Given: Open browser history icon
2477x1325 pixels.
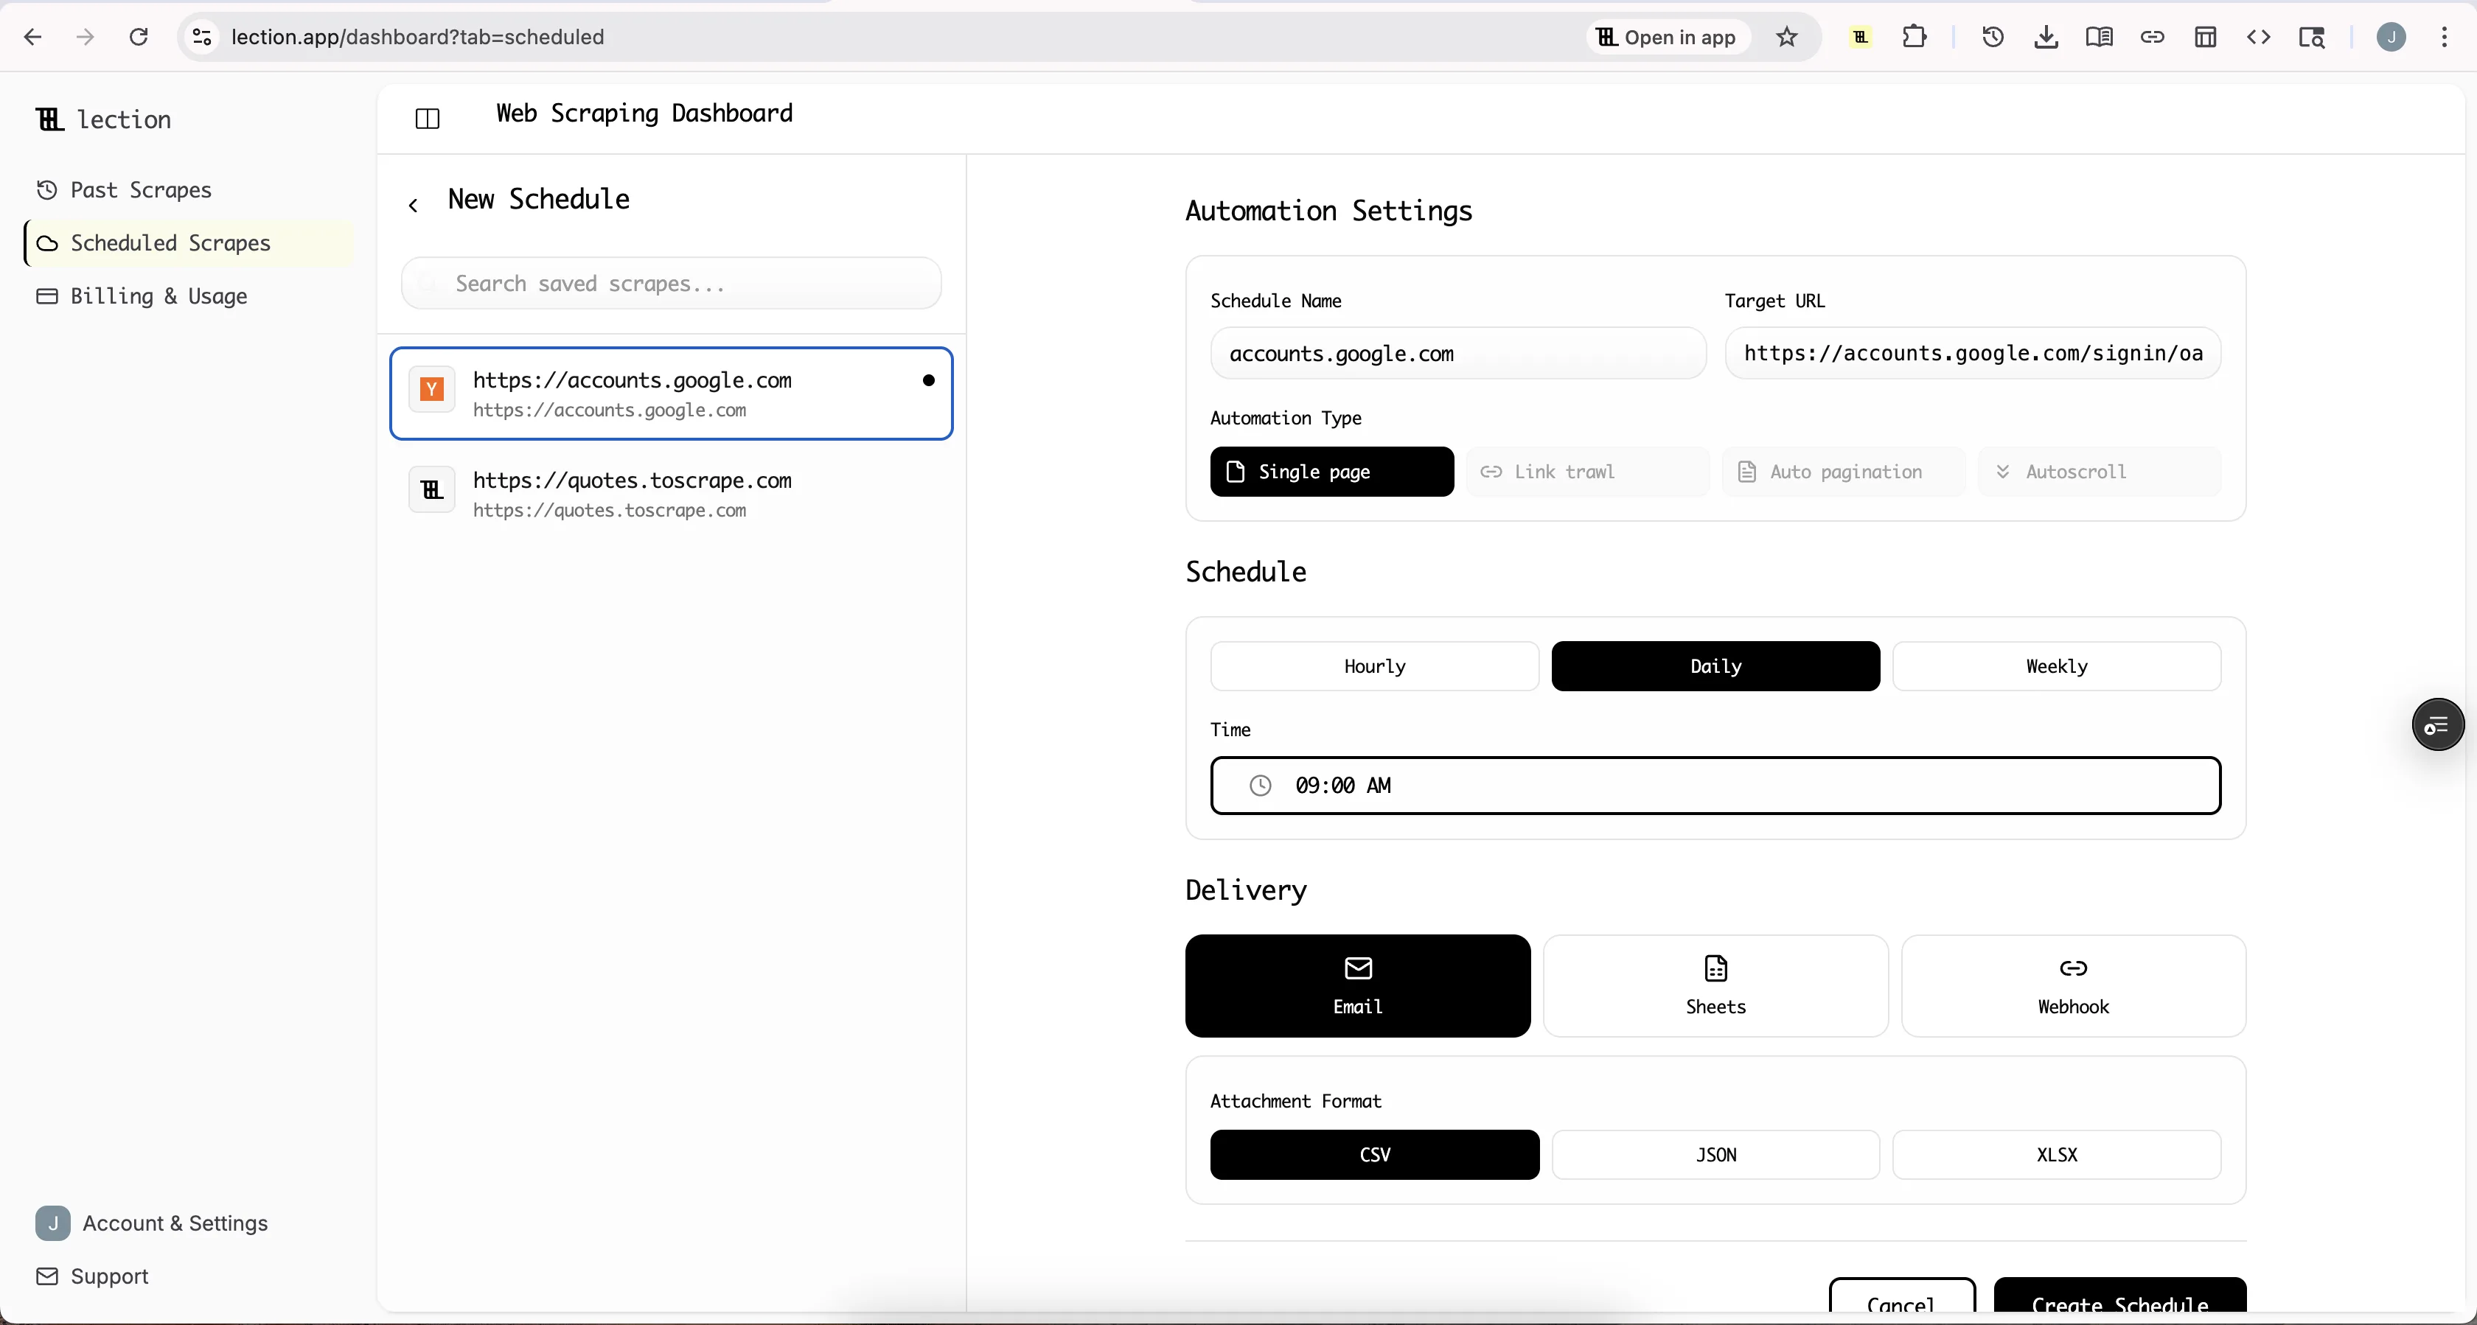Looking at the screenshot, I should (x=1991, y=38).
